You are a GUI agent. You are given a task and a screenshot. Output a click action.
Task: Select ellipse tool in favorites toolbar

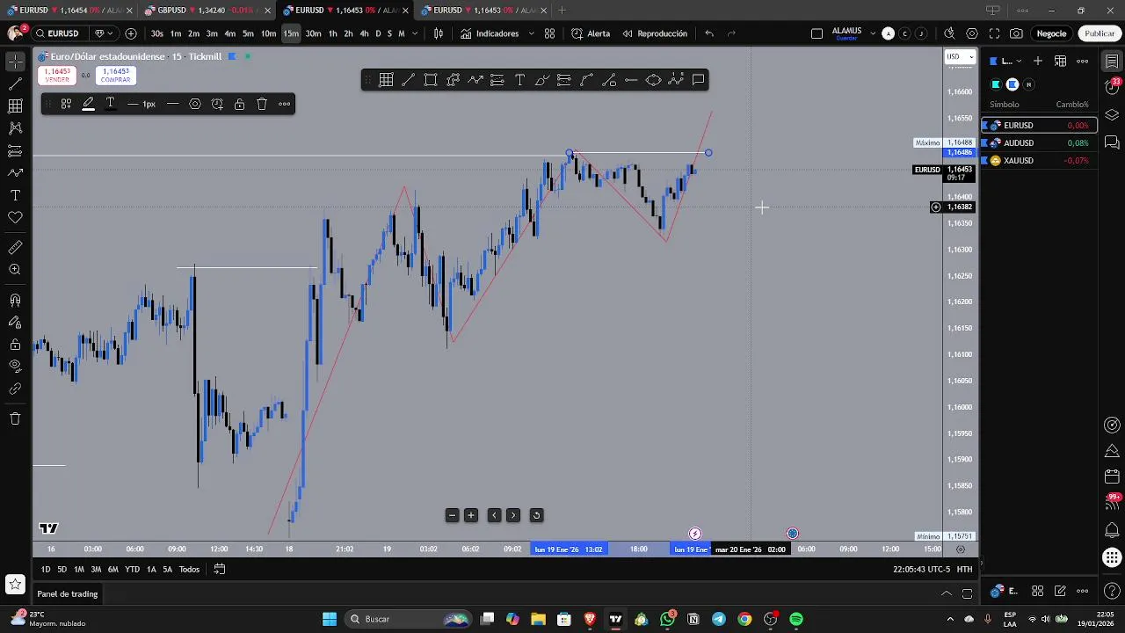coord(653,80)
